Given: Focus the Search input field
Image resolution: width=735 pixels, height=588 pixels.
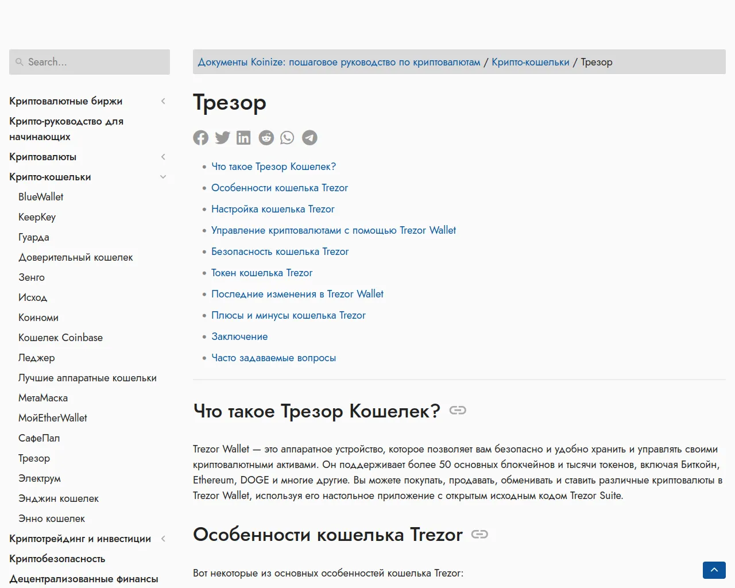Looking at the screenshot, I should [x=90, y=62].
